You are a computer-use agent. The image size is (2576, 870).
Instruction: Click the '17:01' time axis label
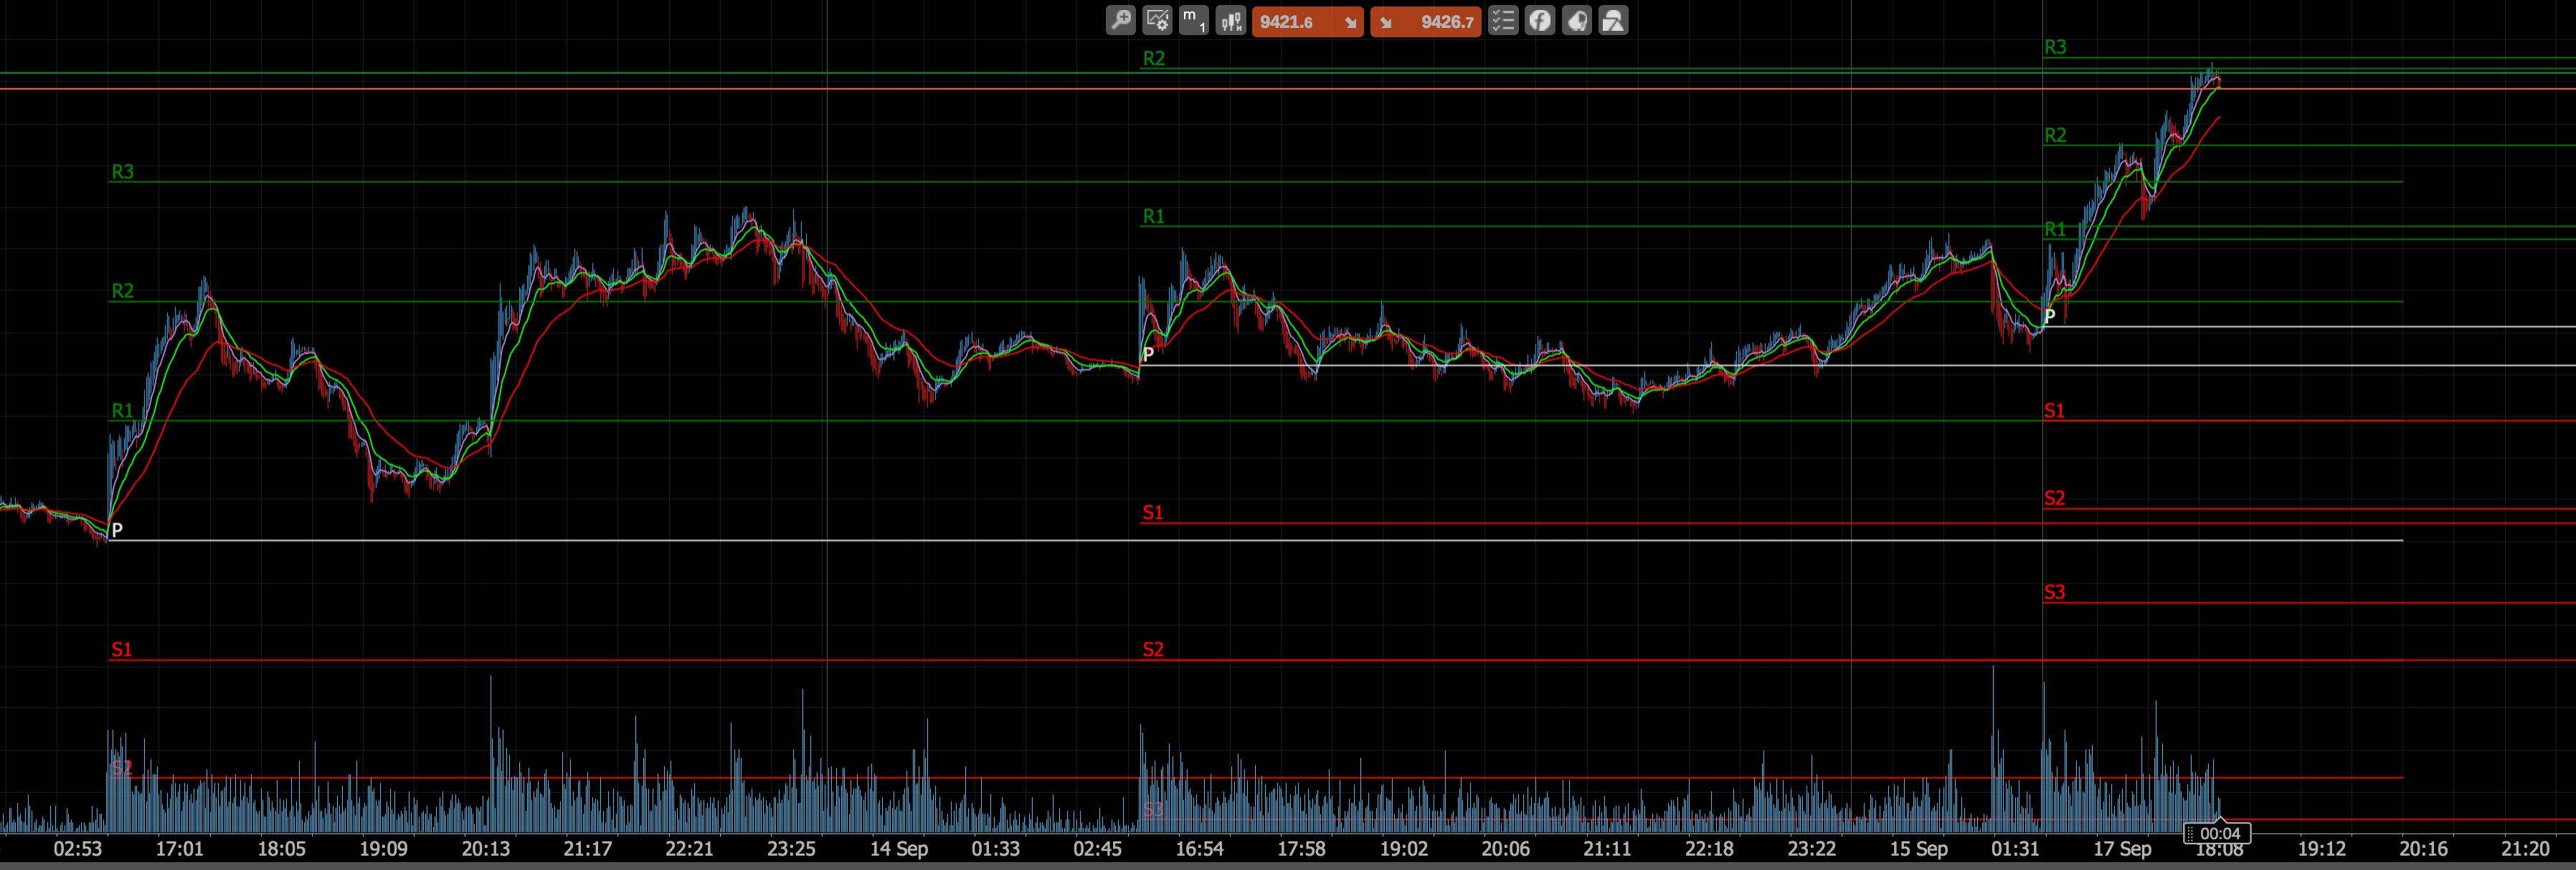179,849
